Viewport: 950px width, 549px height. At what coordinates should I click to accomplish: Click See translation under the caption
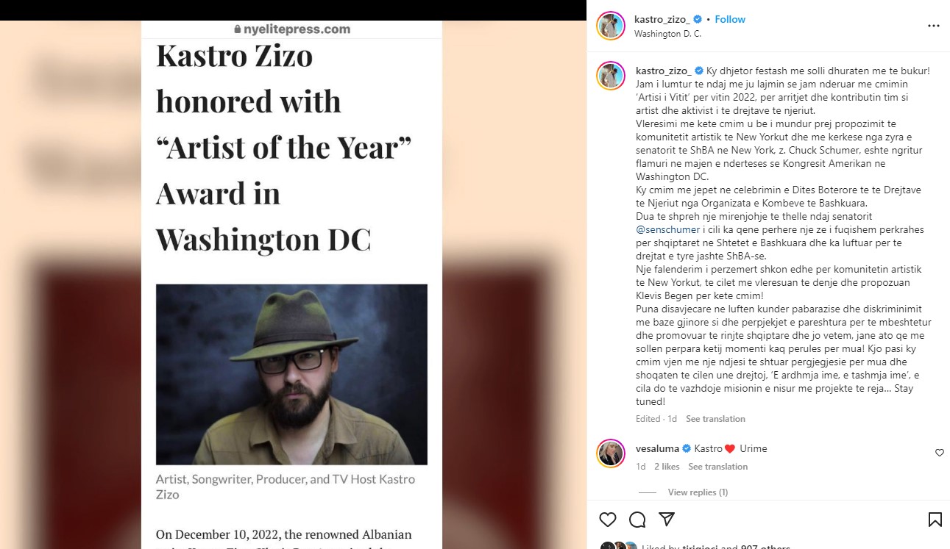point(715,419)
